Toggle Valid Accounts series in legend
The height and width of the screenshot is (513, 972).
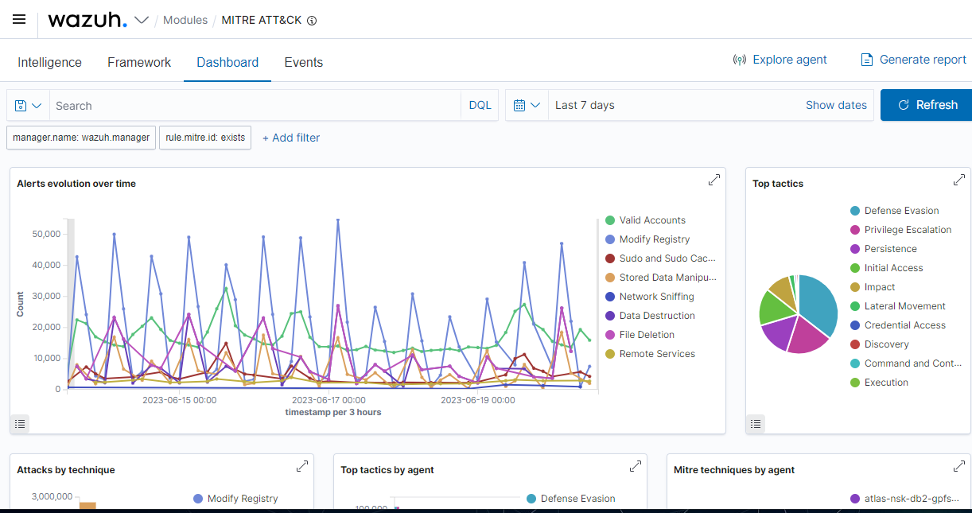pos(652,220)
